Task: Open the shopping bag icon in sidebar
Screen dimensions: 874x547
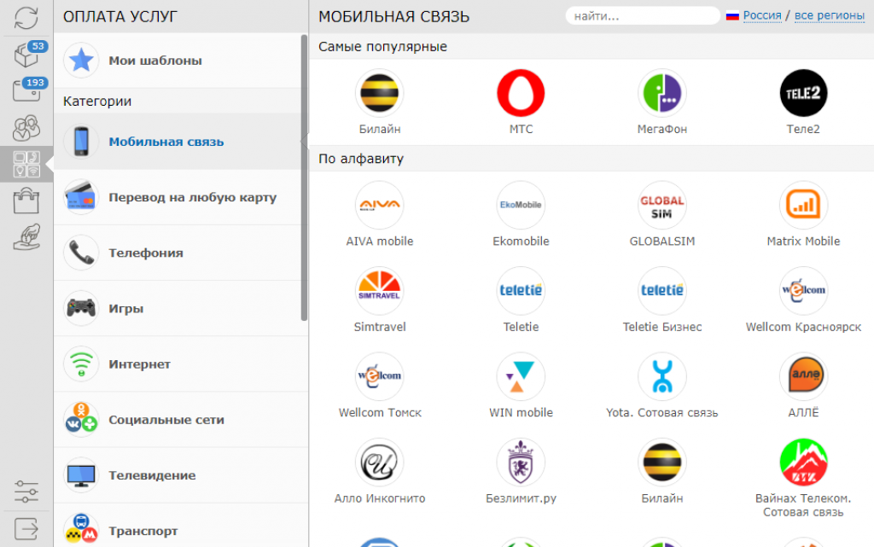Action: (x=26, y=201)
